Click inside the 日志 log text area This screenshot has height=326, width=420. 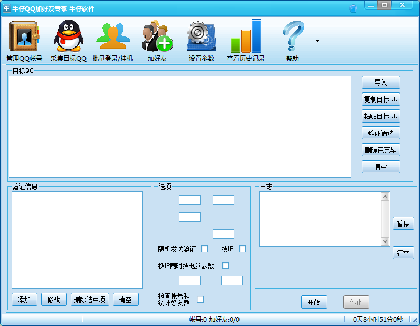[x=320, y=219]
